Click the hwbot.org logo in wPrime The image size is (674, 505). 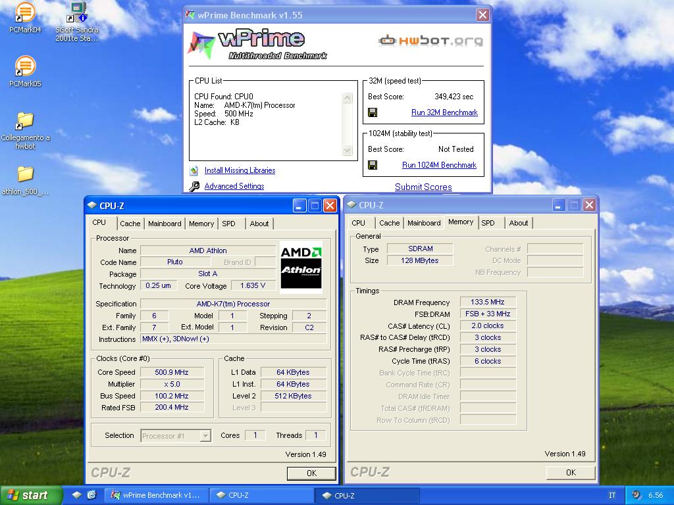pyautogui.click(x=430, y=41)
